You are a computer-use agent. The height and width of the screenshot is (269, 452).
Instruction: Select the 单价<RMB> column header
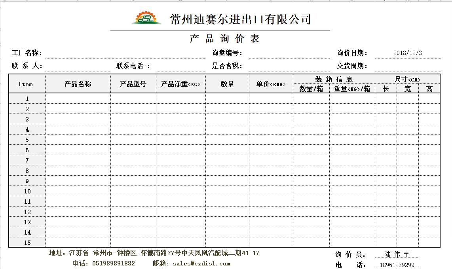click(271, 84)
